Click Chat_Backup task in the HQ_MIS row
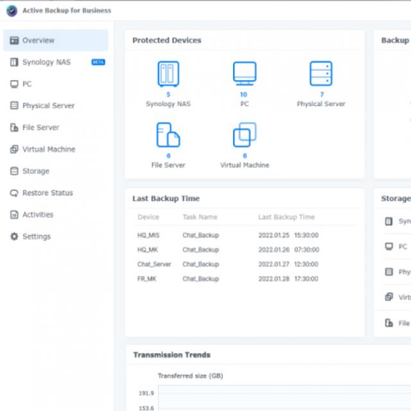This screenshot has width=411, height=411. click(x=201, y=235)
